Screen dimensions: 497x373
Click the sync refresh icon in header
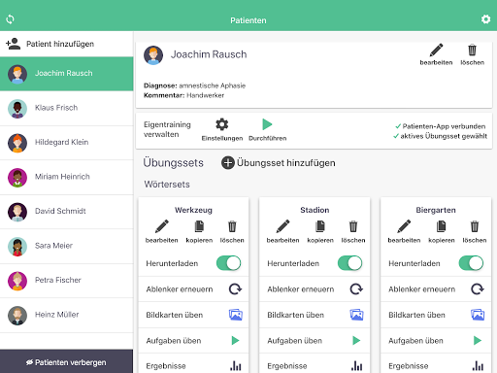(10, 19)
